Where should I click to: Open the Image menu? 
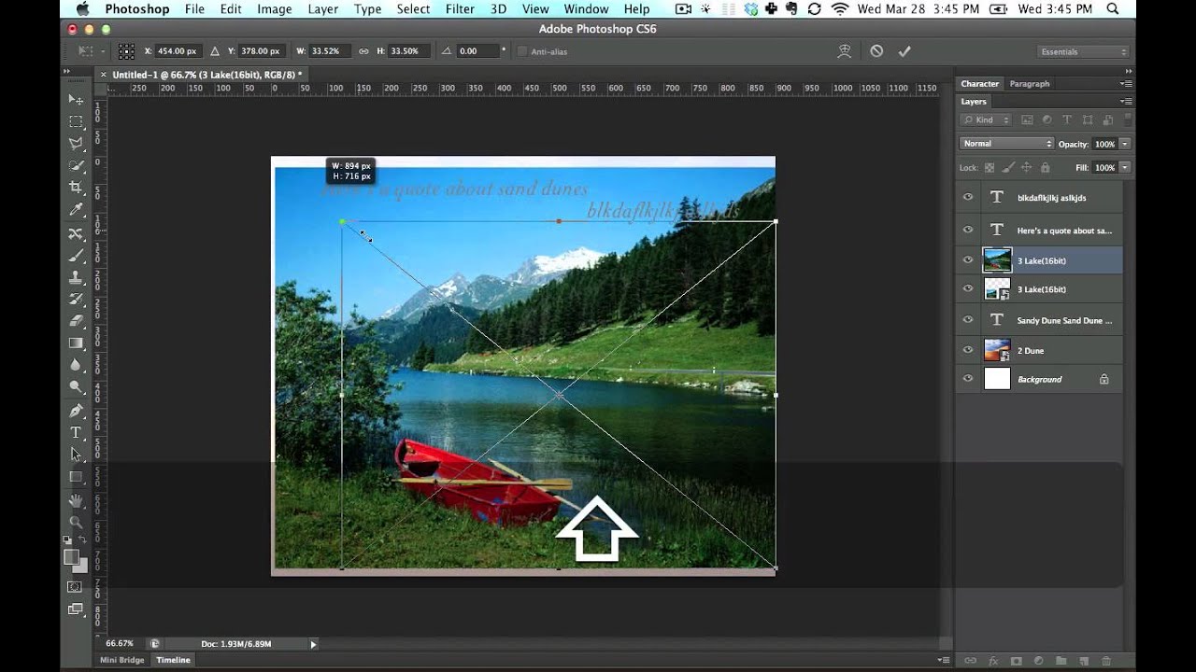point(275,9)
